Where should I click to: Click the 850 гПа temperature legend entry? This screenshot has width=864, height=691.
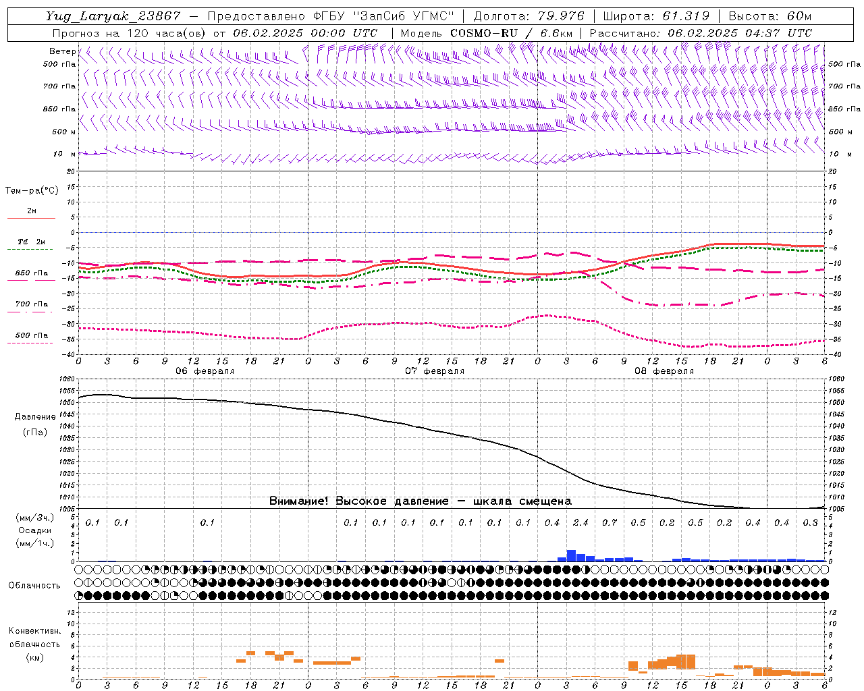[x=31, y=273]
